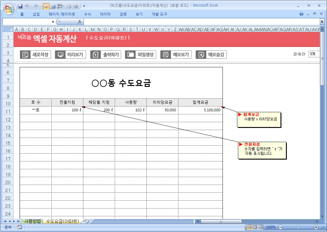
Task: Click the macro record icon in the status bar
Action: coord(19,227)
